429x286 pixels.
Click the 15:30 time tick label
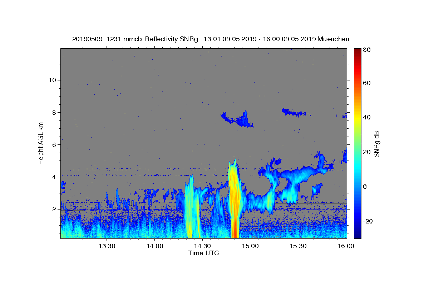[298, 246]
